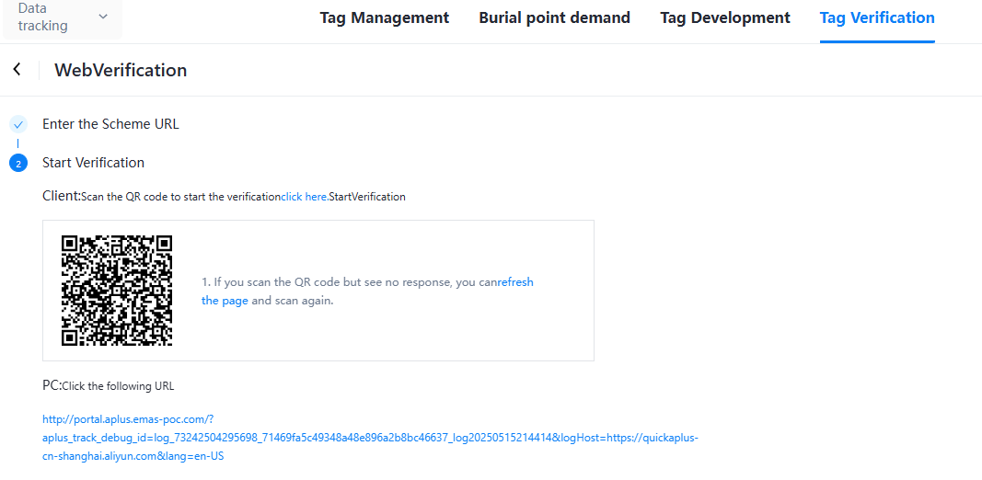The image size is (982, 480).
Task: Click the verification QR code image
Action: (117, 291)
